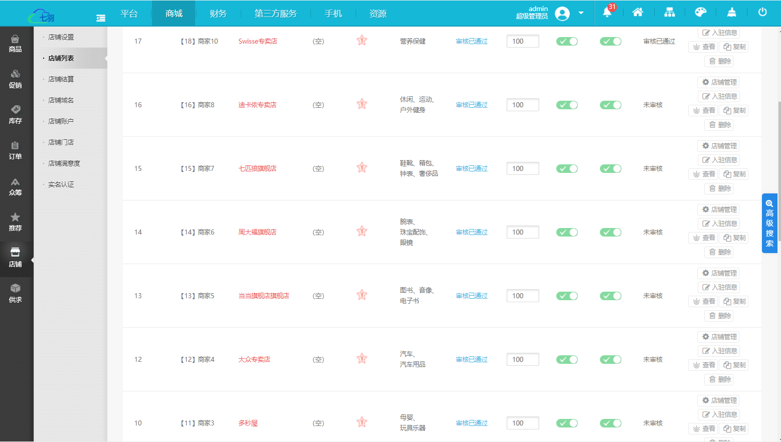
Task: Expand the admin user dropdown arrow
Action: [581, 13]
